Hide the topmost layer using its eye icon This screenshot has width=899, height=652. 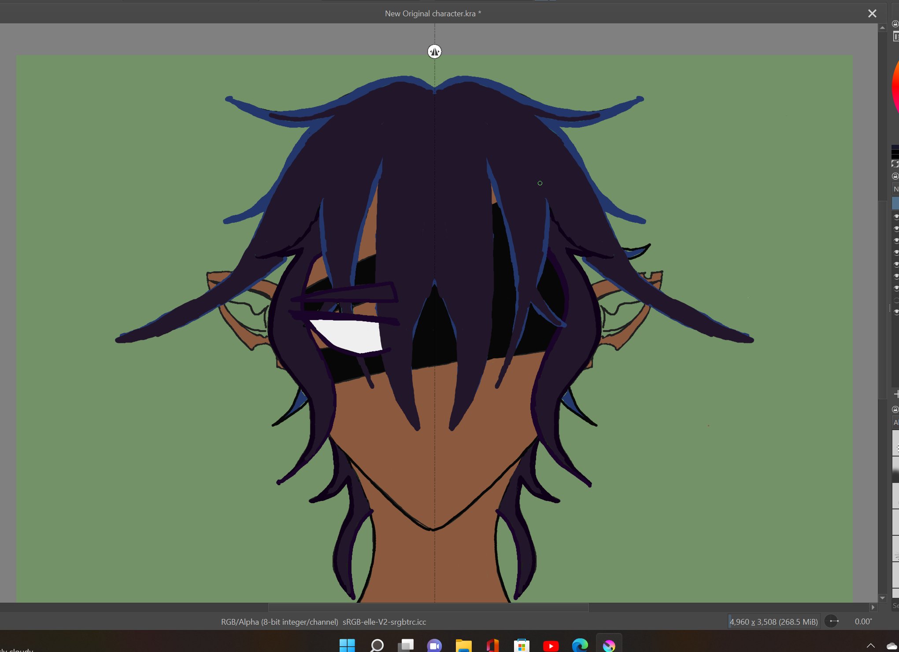[x=896, y=217]
